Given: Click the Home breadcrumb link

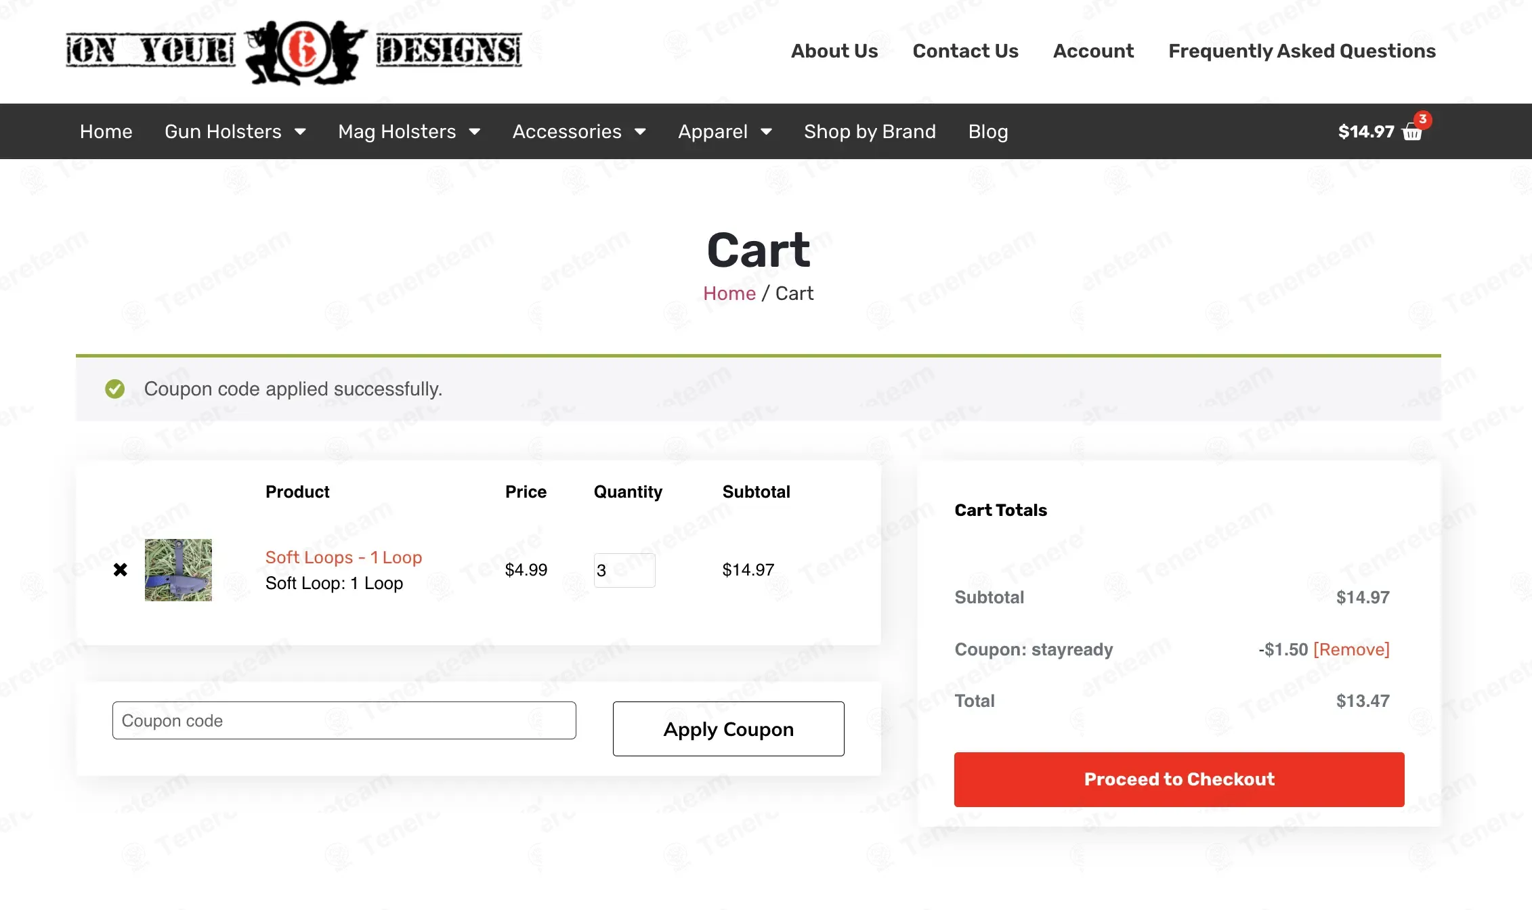Looking at the screenshot, I should pos(729,293).
